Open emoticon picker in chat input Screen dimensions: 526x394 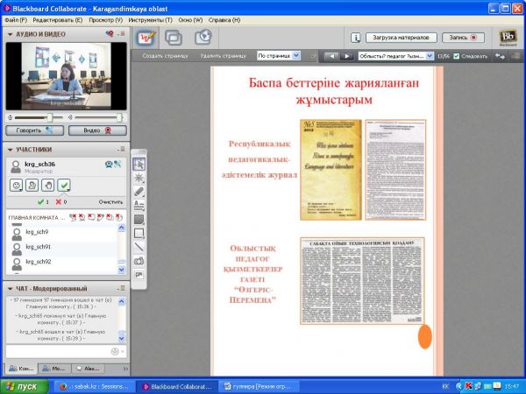coord(114,352)
